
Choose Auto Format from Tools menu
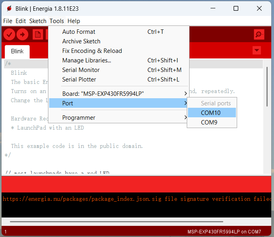coord(79,32)
